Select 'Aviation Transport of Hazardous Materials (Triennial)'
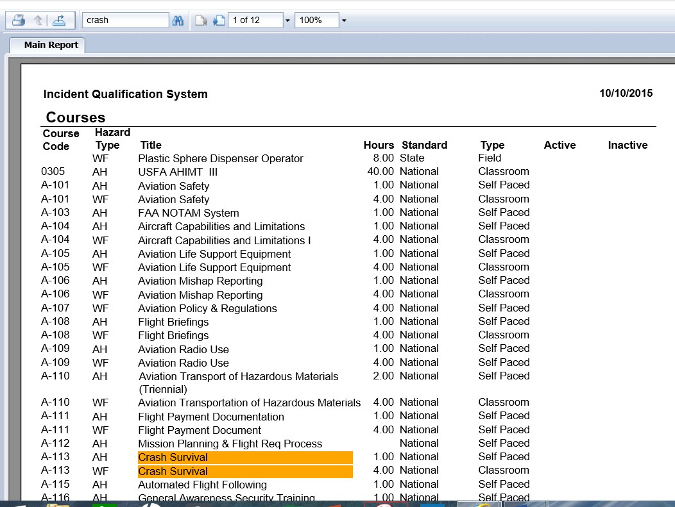The width and height of the screenshot is (675, 507). click(239, 383)
